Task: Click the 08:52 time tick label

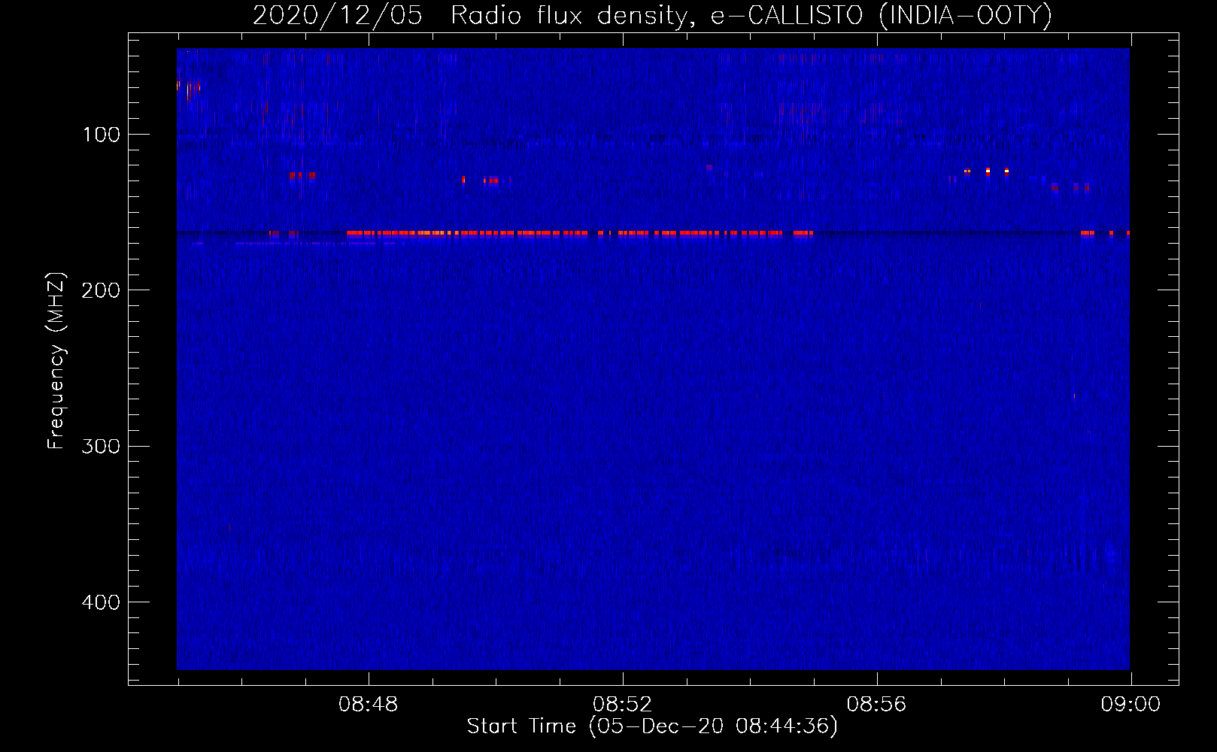Action: [x=622, y=705]
